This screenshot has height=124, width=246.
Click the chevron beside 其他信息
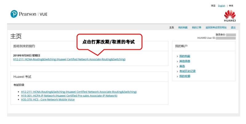coord(177,61)
